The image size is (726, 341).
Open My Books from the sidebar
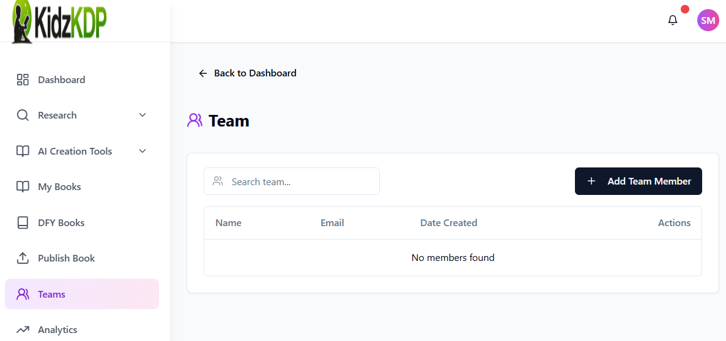59,187
